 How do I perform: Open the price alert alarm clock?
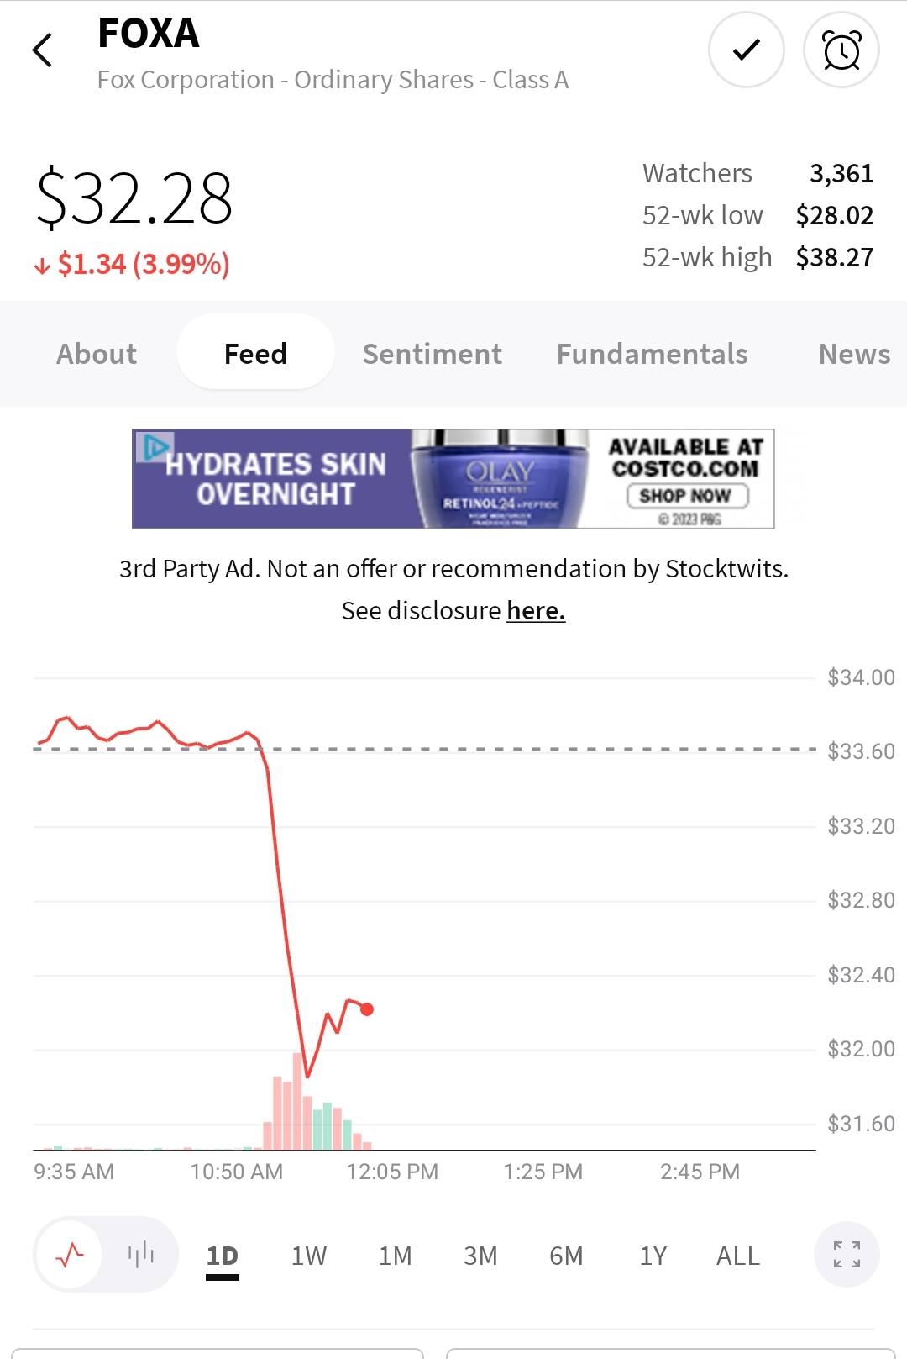coord(841,50)
